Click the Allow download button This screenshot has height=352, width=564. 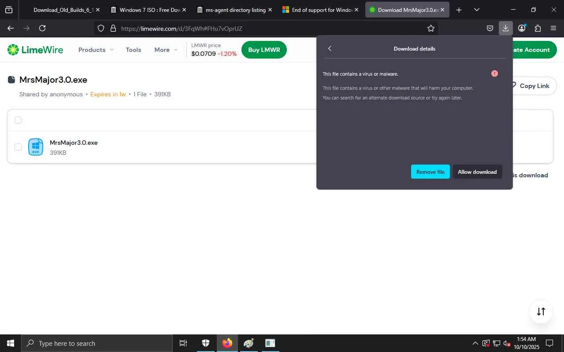pos(477,172)
